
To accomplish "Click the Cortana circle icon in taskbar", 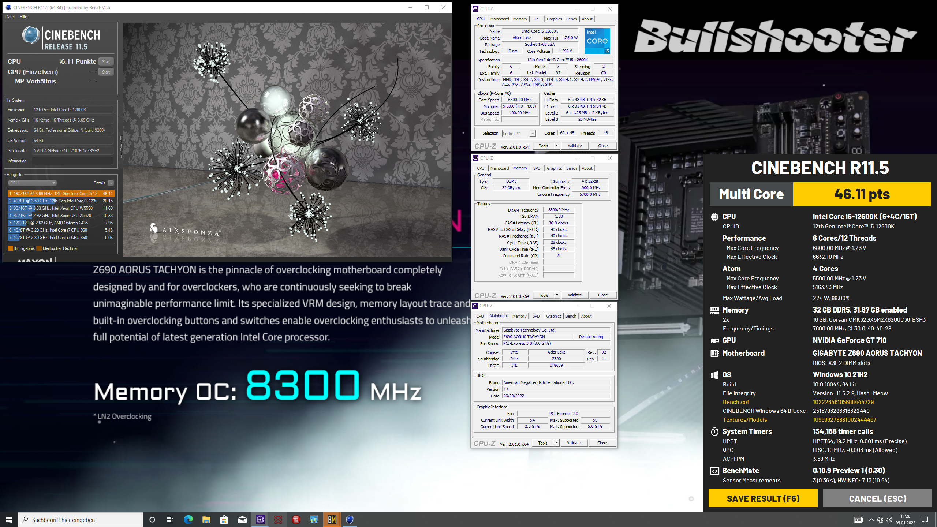I will pos(152,520).
